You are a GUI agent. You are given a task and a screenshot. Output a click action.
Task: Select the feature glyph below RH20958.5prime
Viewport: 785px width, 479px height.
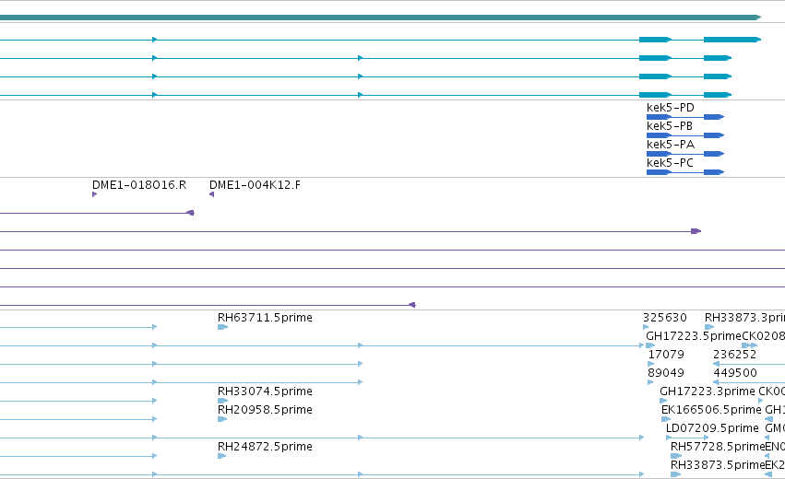coord(222,419)
